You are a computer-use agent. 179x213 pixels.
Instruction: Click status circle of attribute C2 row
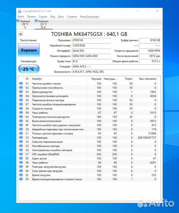pos(21,138)
